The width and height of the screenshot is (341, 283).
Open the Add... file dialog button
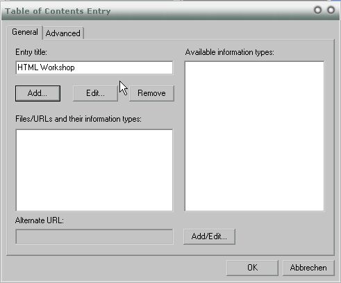coord(38,93)
